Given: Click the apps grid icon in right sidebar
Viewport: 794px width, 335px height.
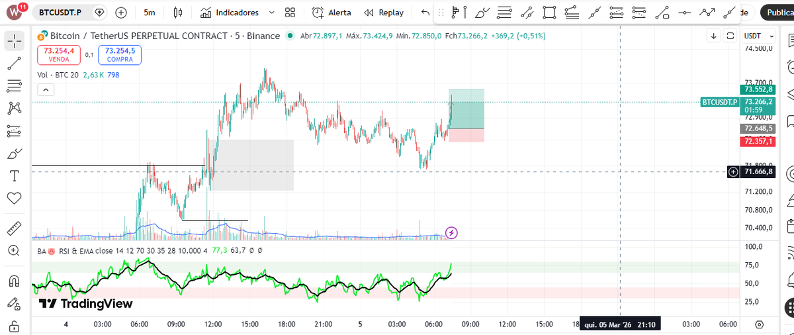Looking at the screenshot, I should click(789, 307).
